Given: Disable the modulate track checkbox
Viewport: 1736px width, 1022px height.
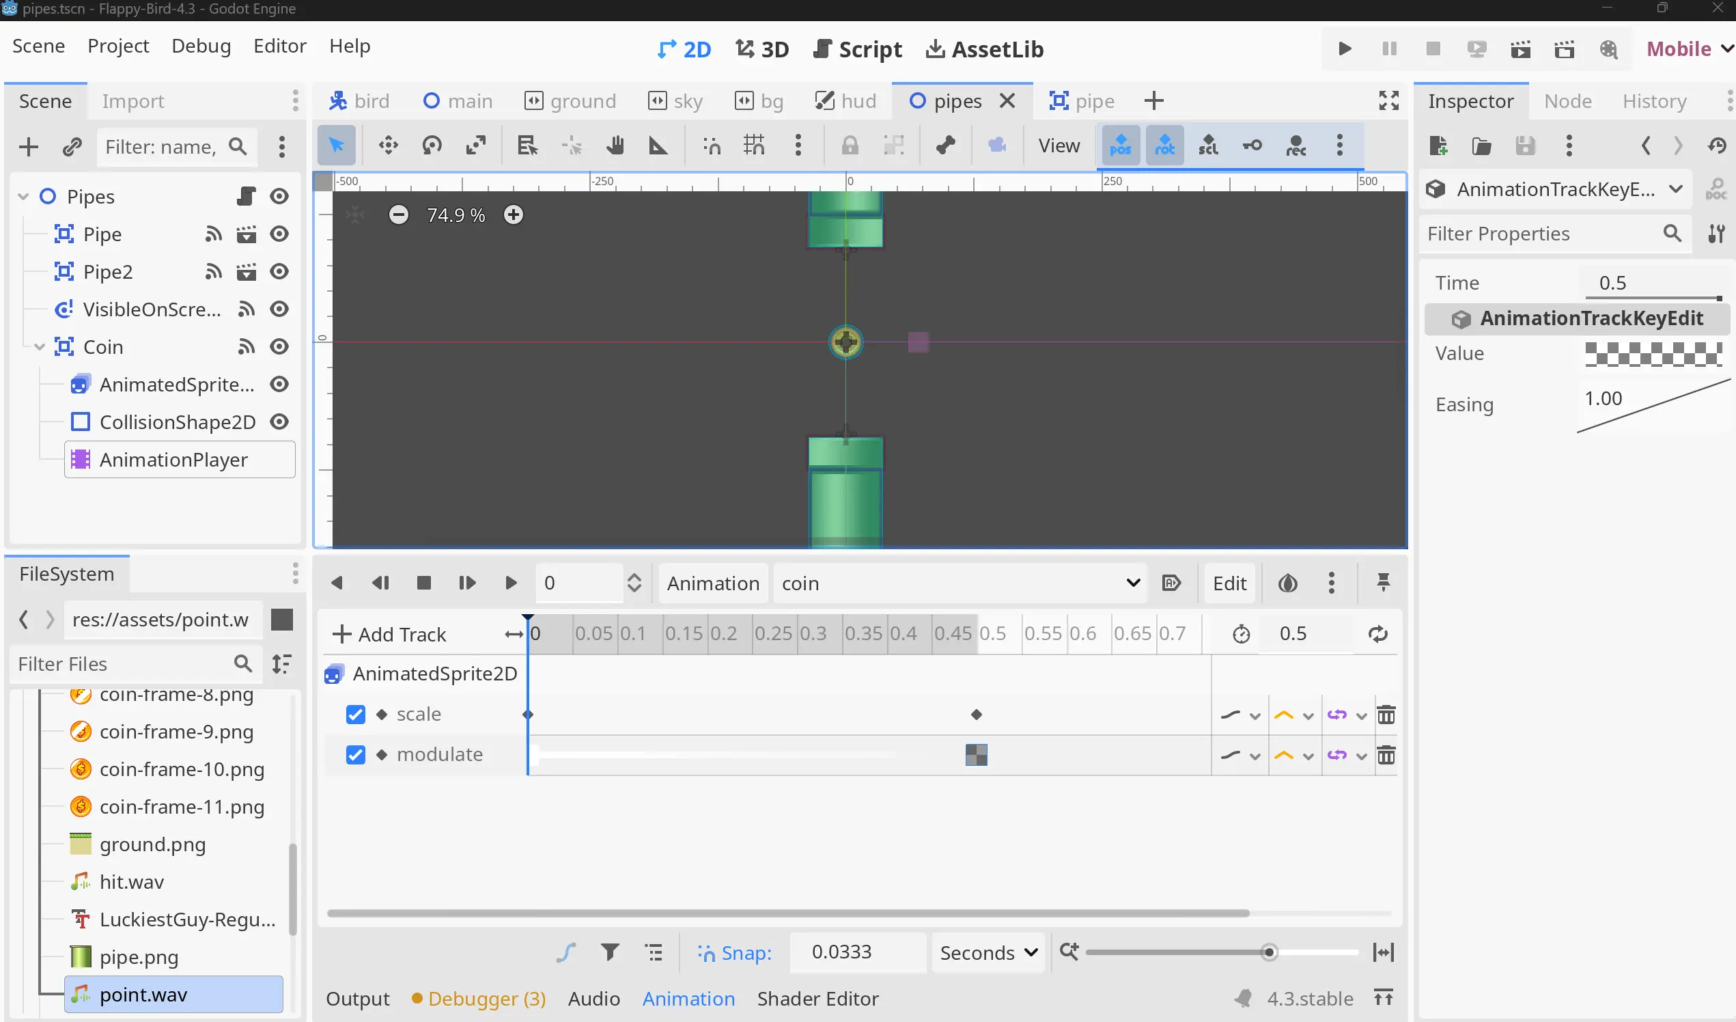Looking at the screenshot, I should pyautogui.click(x=356, y=756).
